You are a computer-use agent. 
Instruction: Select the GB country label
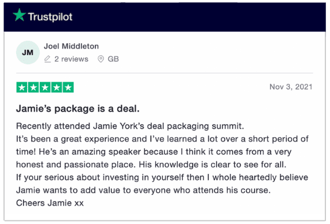pyautogui.click(x=113, y=59)
